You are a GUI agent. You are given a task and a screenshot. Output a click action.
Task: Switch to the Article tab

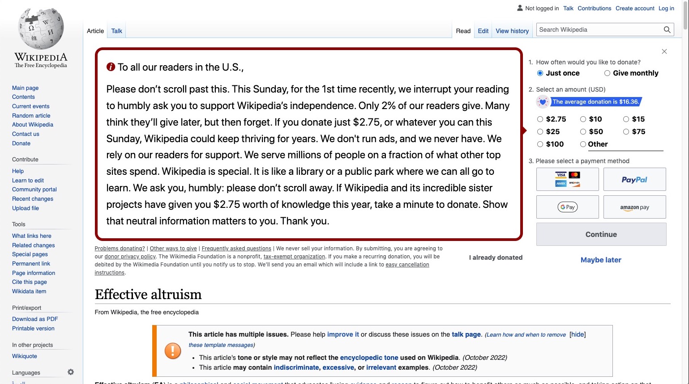(x=95, y=31)
